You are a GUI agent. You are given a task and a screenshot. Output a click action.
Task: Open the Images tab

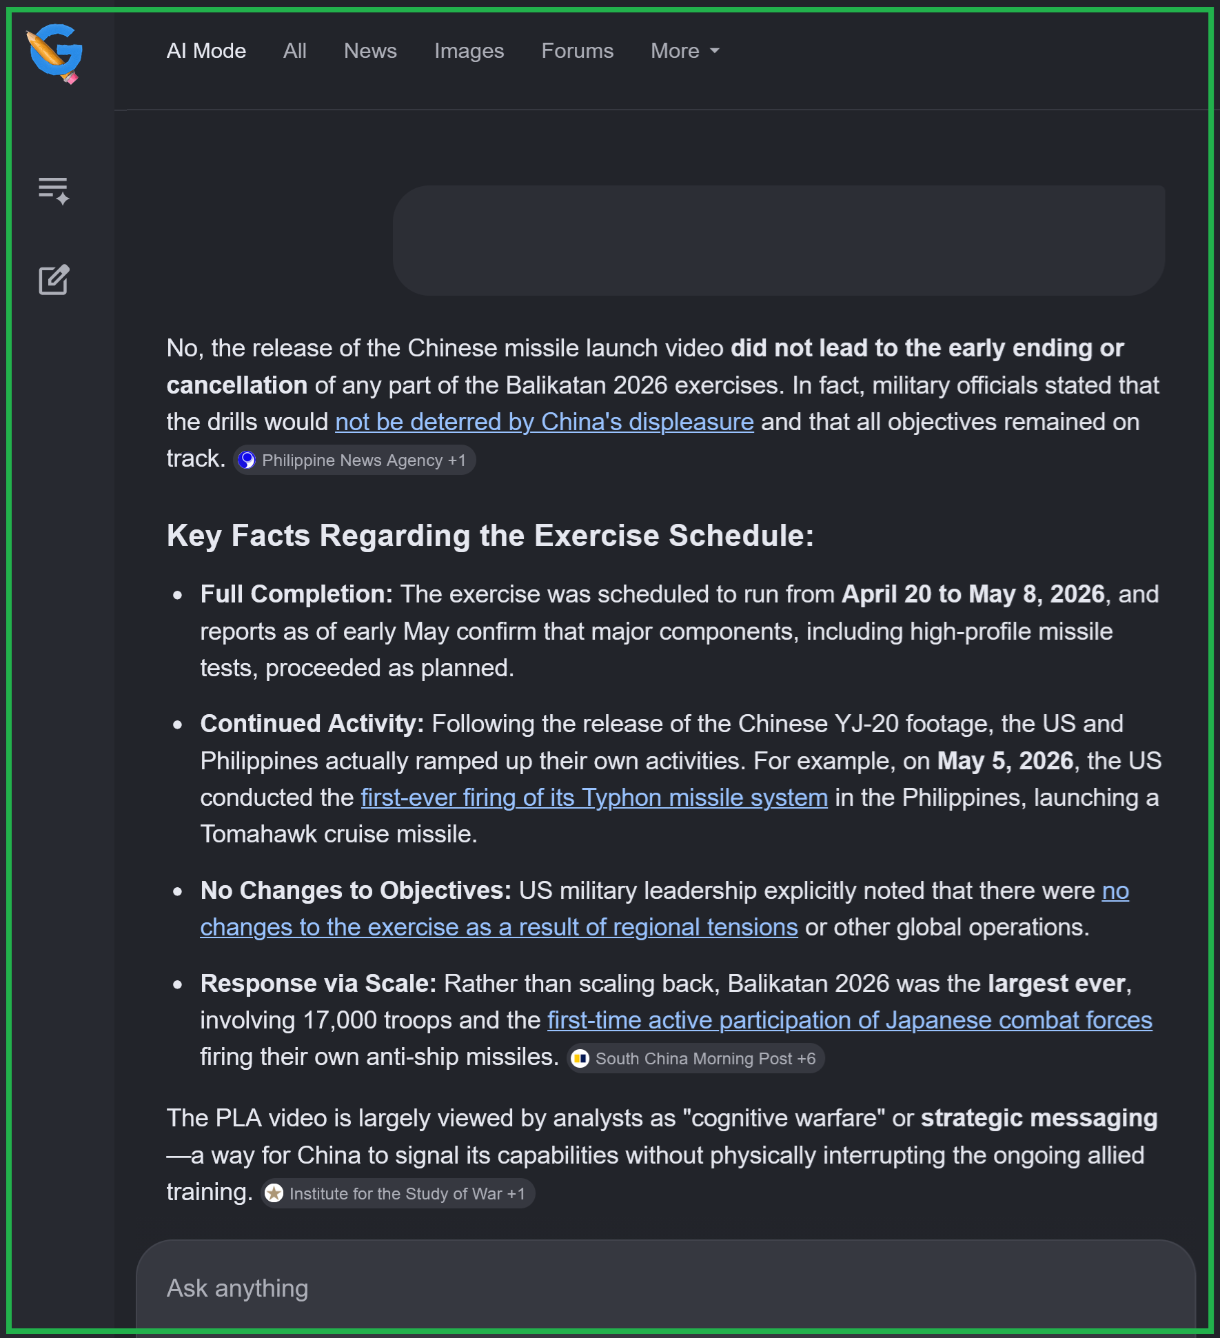tap(469, 51)
